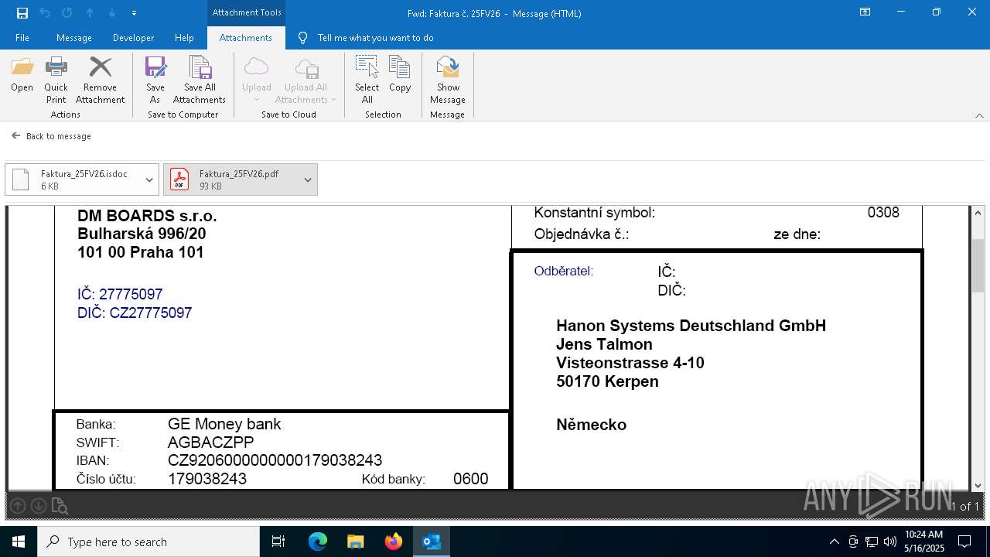This screenshot has width=990, height=557.
Task: Open the Windows Start menu
Action: pyautogui.click(x=19, y=542)
